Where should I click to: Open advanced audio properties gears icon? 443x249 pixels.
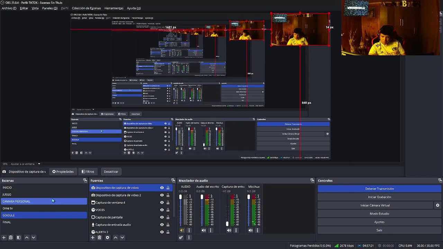point(181,238)
